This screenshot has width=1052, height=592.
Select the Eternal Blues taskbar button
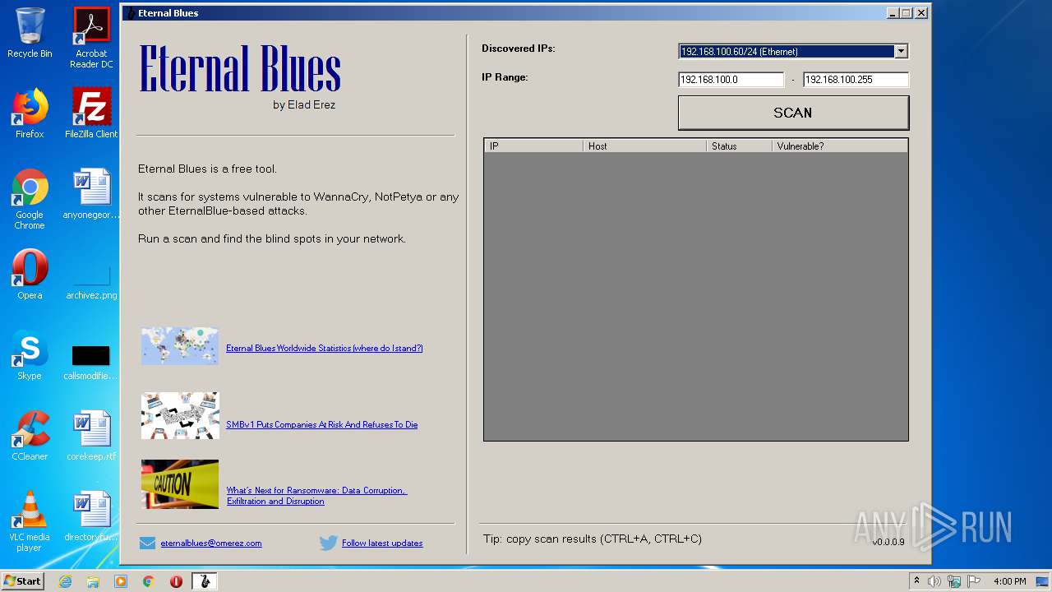(x=205, y=581)
